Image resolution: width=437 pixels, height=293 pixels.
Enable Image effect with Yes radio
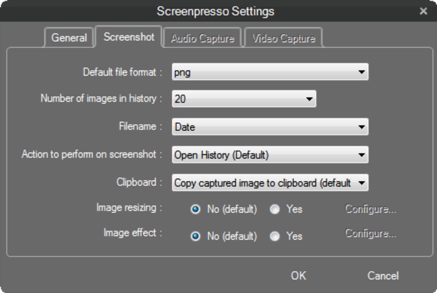click(274, 236)
